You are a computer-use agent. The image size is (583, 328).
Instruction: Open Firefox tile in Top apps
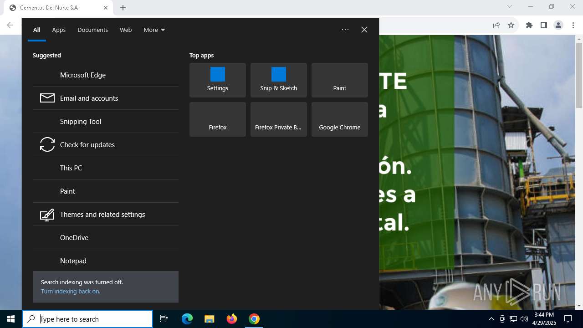218,119
